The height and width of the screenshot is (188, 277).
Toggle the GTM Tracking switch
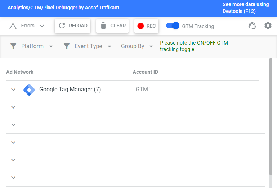pos(173,26)
